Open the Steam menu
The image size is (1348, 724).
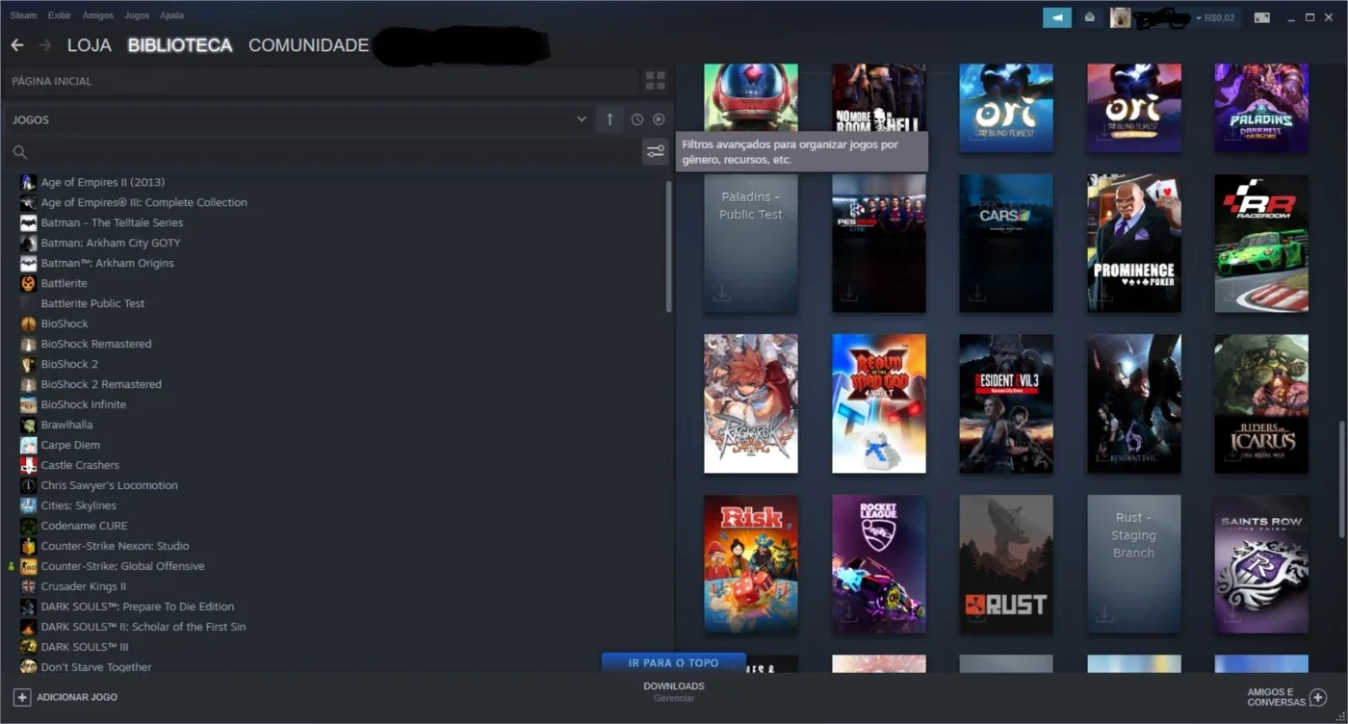pyautogui.click(x=23, y=15)
